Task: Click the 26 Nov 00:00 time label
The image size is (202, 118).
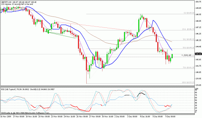Action: [x=82, y=116]
